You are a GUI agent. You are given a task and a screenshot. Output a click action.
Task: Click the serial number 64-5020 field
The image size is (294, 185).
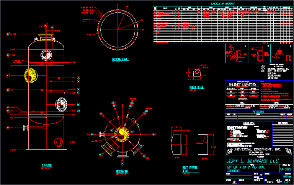[x=286, y=169]
